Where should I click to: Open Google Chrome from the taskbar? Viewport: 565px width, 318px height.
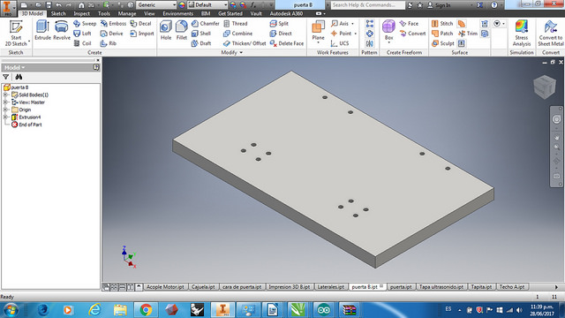click(x=146, y=310)
